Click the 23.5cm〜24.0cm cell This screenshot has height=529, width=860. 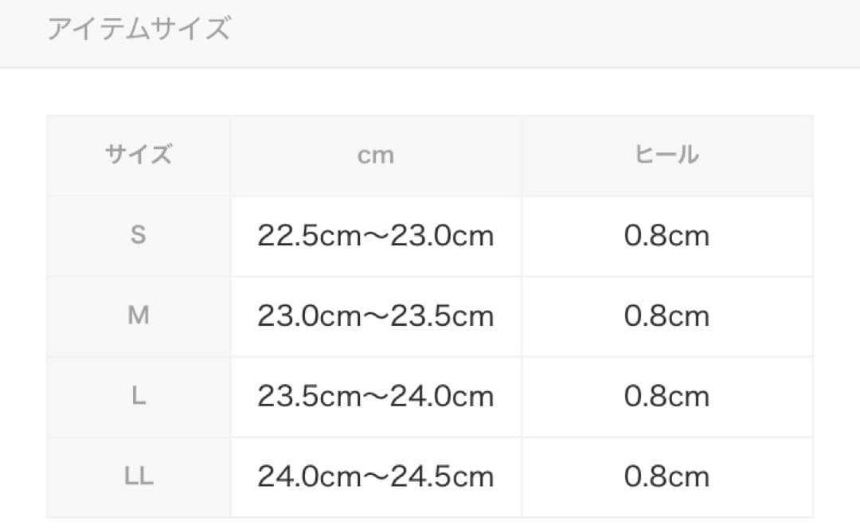point(376,397)
